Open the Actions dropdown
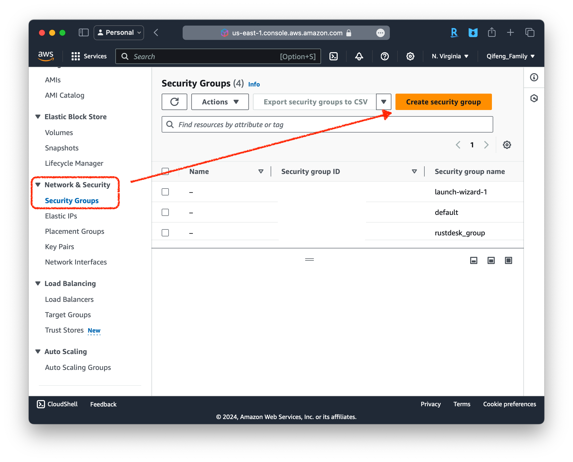This screenshot has height=462, width=573. [x=220, y=102]
